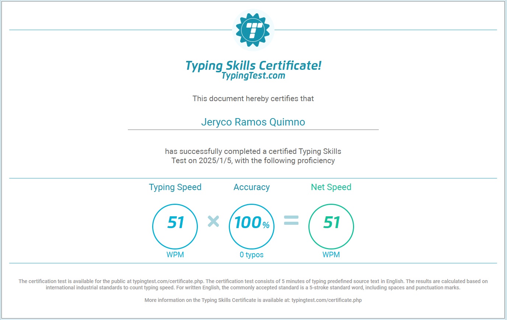This screenshot has height=320, width=507.
Task: Select the name Jeryco Ramos Quimno
Action: (x=253, y=122)
